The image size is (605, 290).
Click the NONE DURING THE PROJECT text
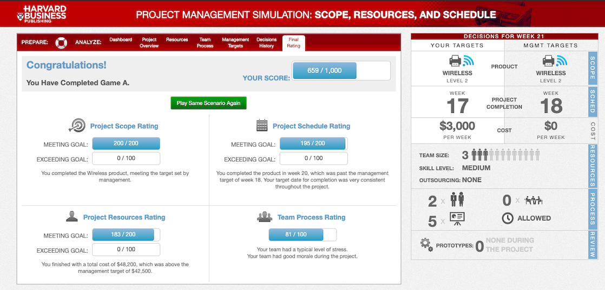[510, 245]
